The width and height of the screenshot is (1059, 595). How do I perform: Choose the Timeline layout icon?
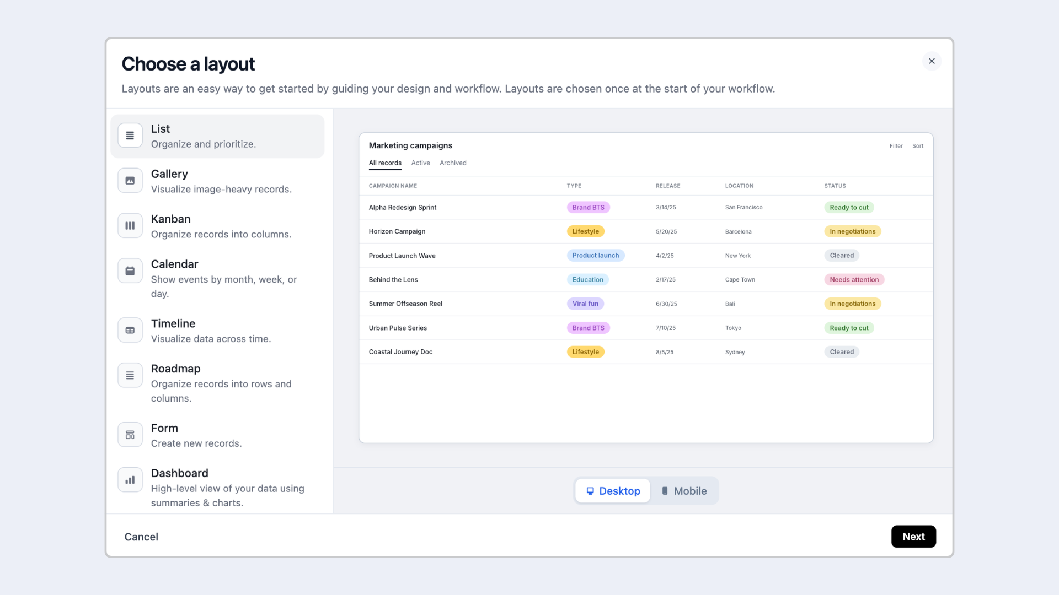coord(130,331)
